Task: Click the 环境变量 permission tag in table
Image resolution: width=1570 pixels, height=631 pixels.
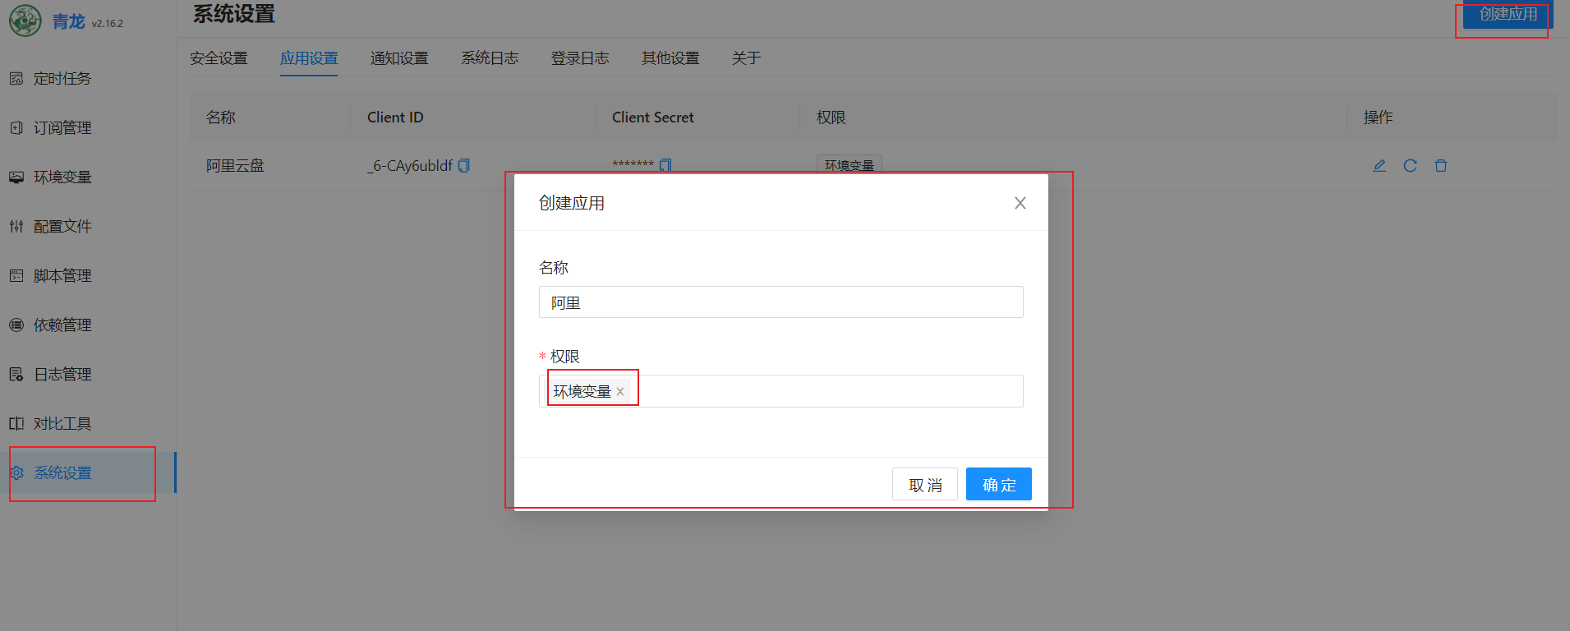Action: [849, 164]
